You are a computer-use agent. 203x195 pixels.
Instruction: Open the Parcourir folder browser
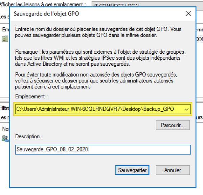pos(173,125)
